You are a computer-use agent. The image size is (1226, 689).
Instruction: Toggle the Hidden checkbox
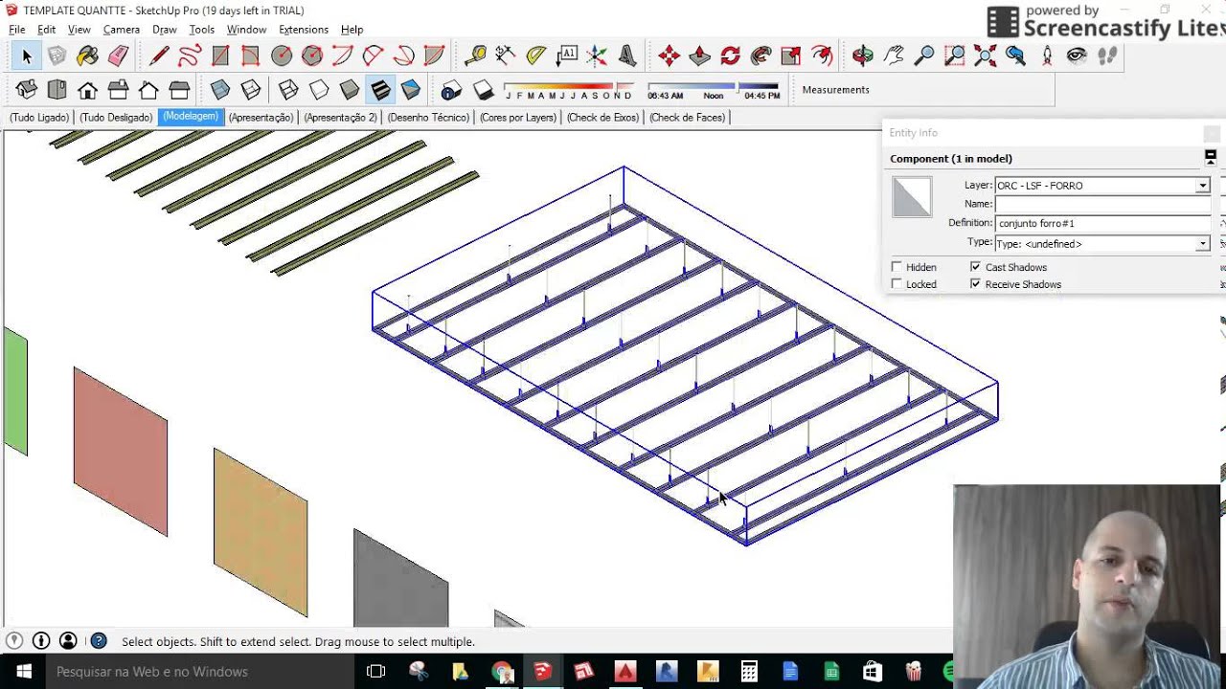click(897, 267)
